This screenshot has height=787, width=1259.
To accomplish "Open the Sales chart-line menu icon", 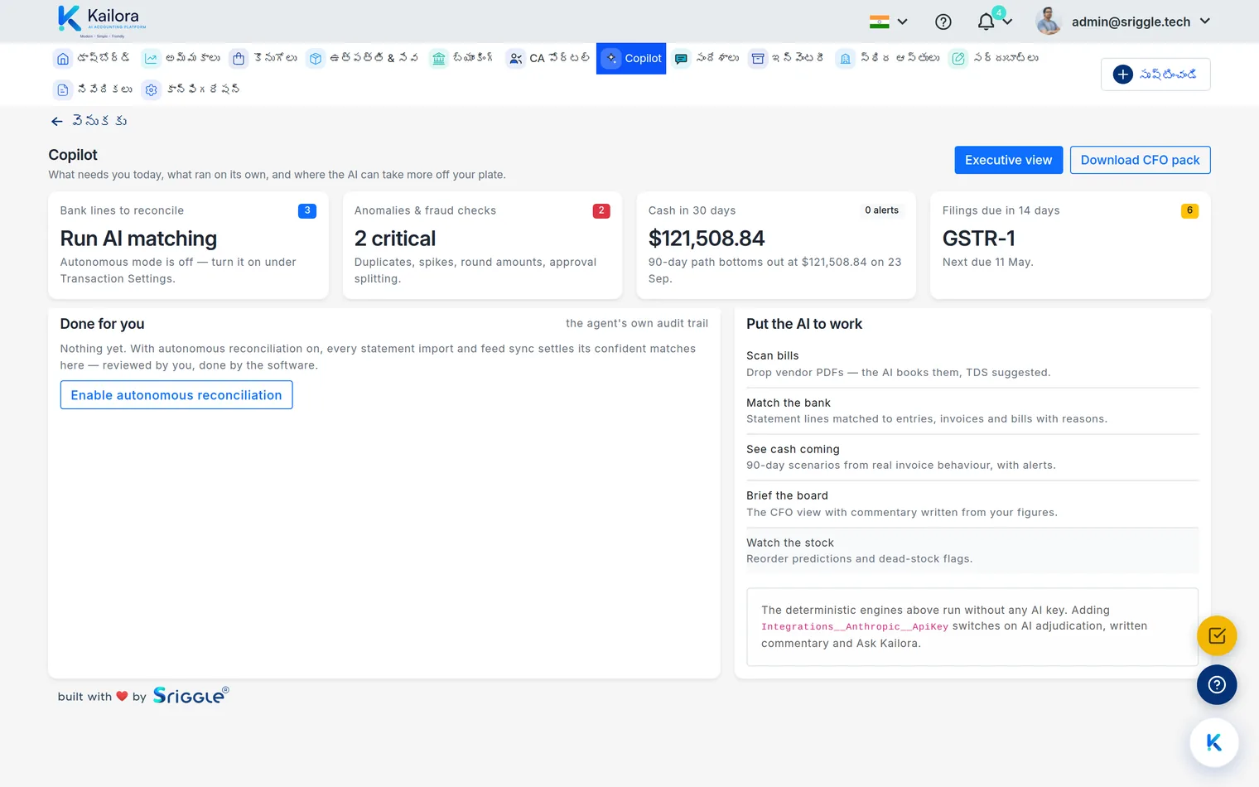I will point(151,59).
